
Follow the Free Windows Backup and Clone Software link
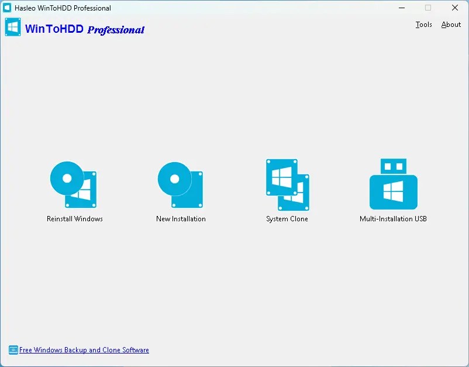[x=84, y=350]
